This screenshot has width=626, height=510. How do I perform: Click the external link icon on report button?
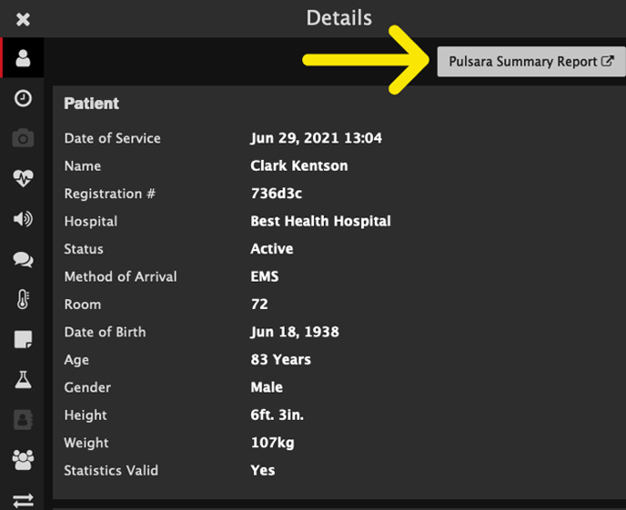(x=607, y=61)
